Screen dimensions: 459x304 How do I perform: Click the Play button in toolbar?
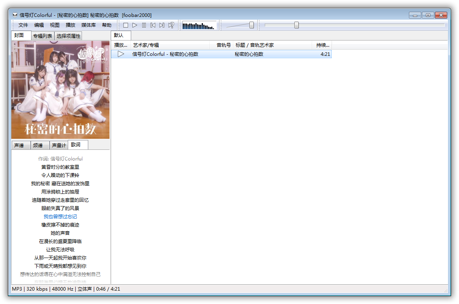coord(135,25)
